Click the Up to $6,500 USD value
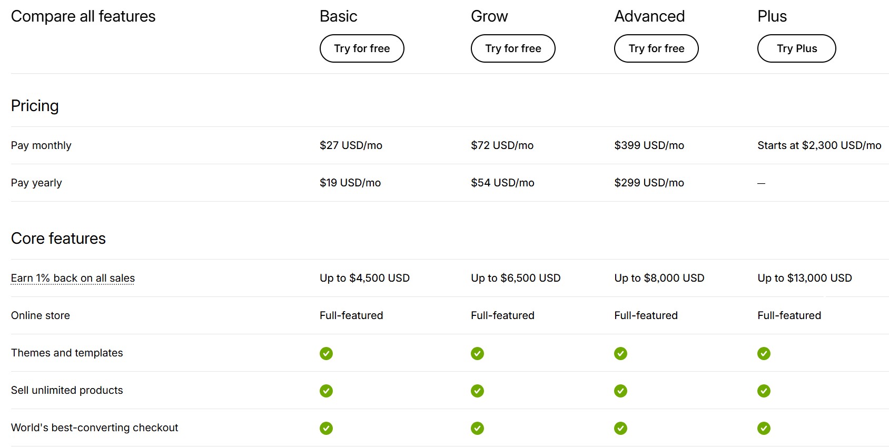889x447 pixels. pos(516,278)
